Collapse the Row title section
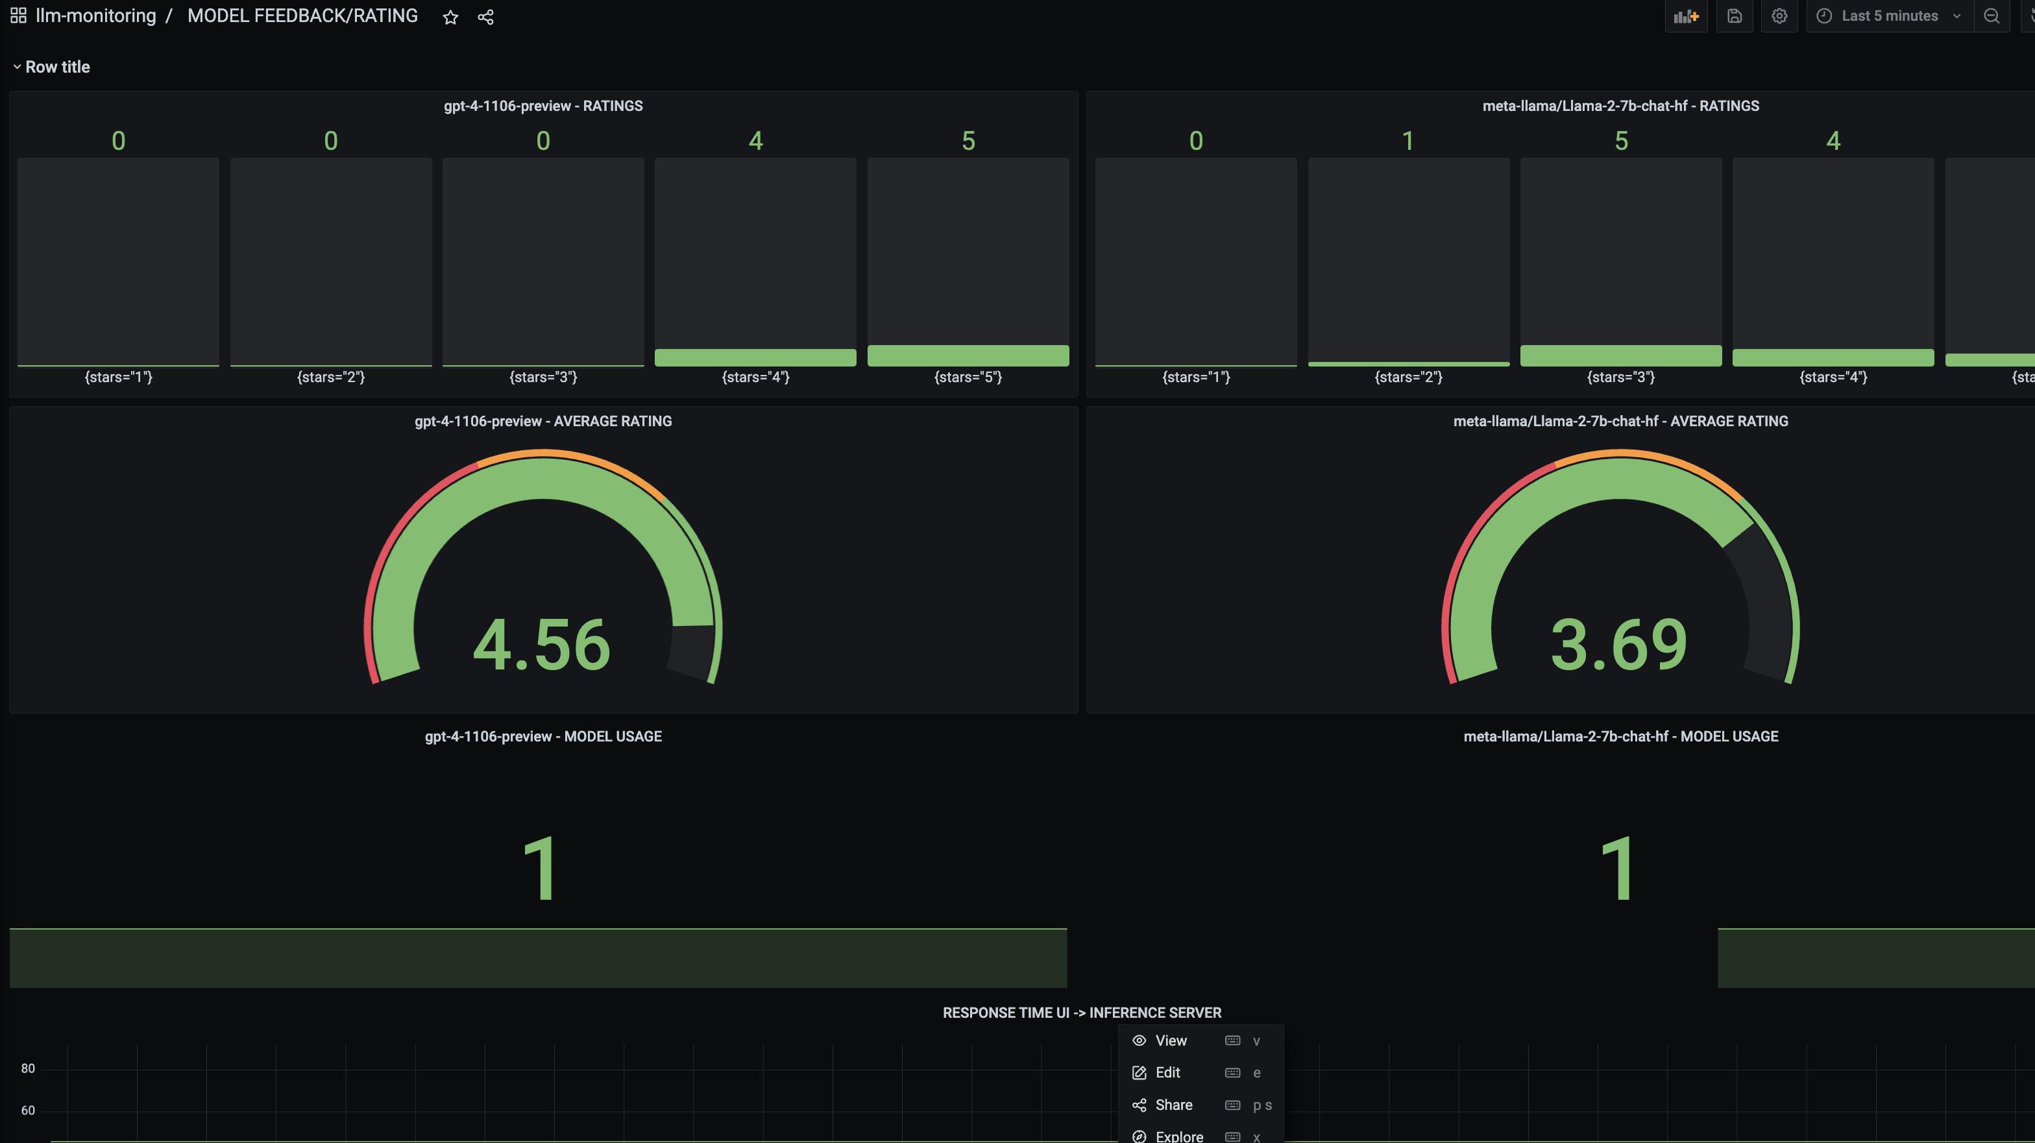Image resolution: width=2035 pixels, height=1143 pixels. point(18,67)
